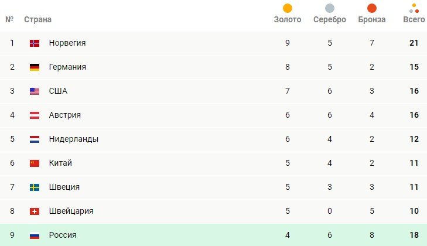Click the total medals dots icon
This screenshot has height=246, width=427.
pyautogui.click(x=414, y=8)
